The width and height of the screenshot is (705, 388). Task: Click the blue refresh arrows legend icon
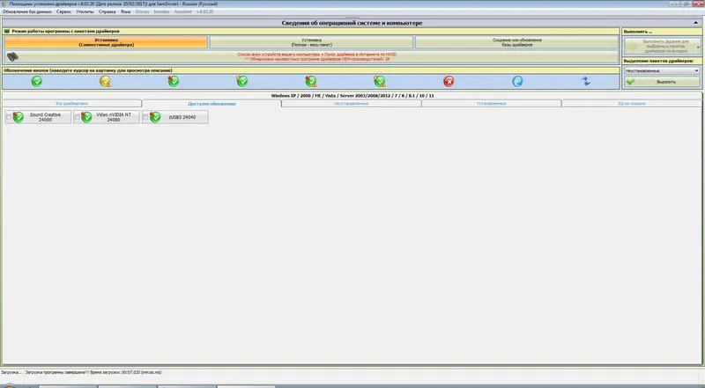click(x=586, y=81)
